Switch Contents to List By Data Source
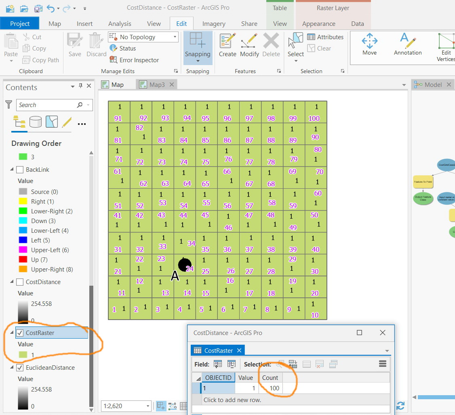The image size is (455, 415). pos(36,122)
